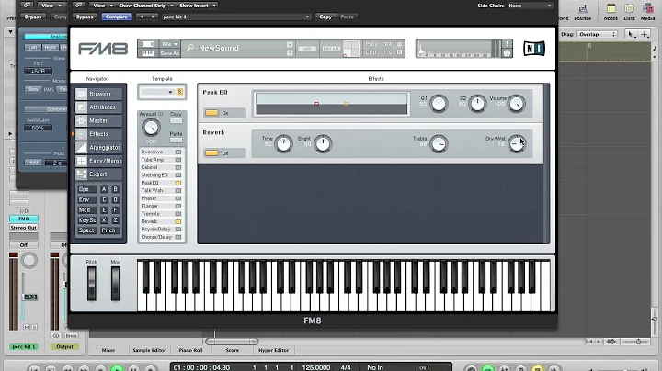Click the Bounce icon in Logic toolbar
Image resolution: width=662 pixels, height=371 pixels.
(583, 11)
